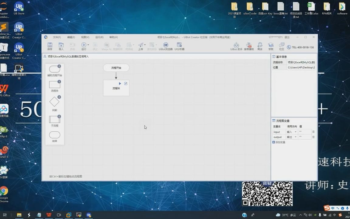Screen dimensions: 350x219
Task: Visit the 学院 academy icon
Action: coord(271,46)
